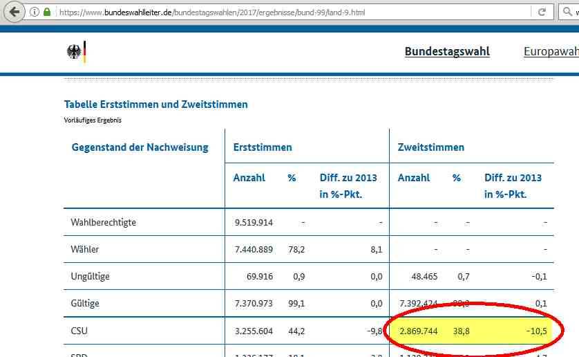Click the highlighted CSU Zweitstimmen count 2.869.744
Image resolution: width=579 pixels, height=357 pixels.
click(417, 331)
